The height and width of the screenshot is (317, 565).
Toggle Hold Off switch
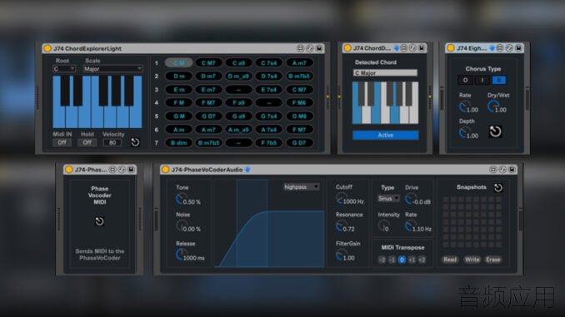(87, 142)
